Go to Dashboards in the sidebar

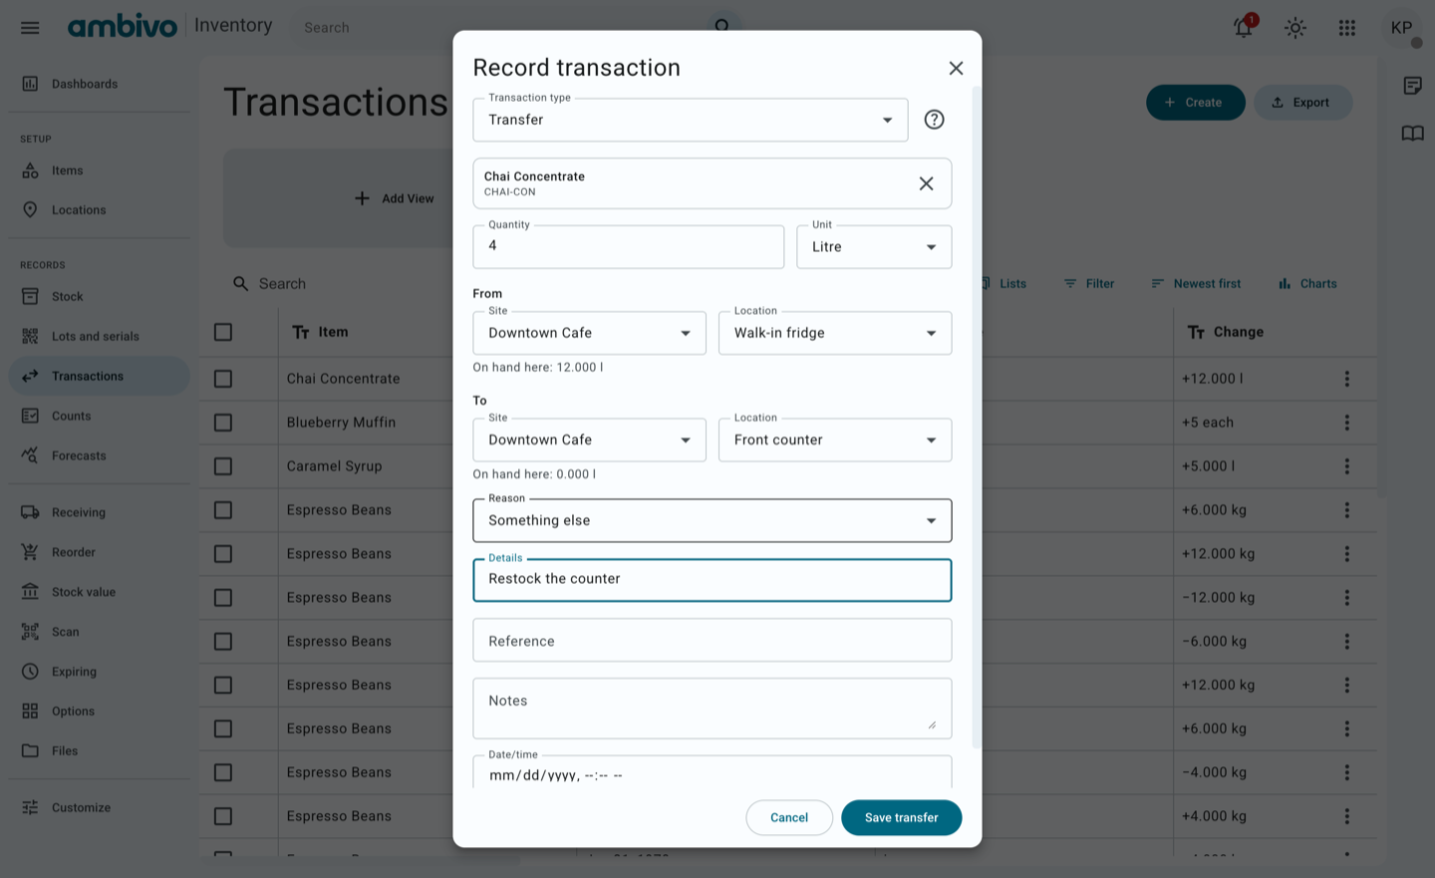(x=99, y=84)
